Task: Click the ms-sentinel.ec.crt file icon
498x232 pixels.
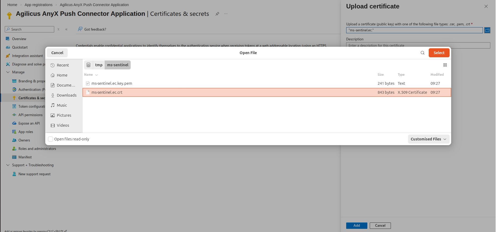Action: 88,92
